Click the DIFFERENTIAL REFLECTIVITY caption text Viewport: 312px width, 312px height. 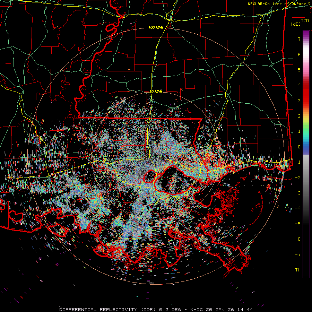pyautogui.click(x=98, y=310)
